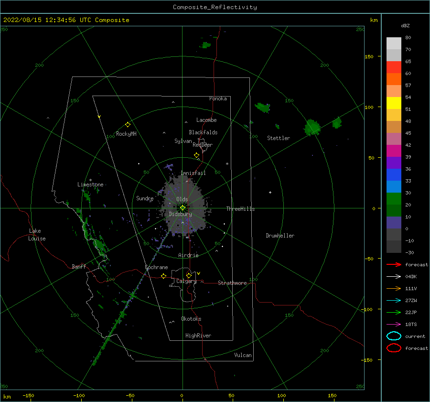430x402 pixels.
Task: Click the Drumheller town label
Action: [280, 236]
